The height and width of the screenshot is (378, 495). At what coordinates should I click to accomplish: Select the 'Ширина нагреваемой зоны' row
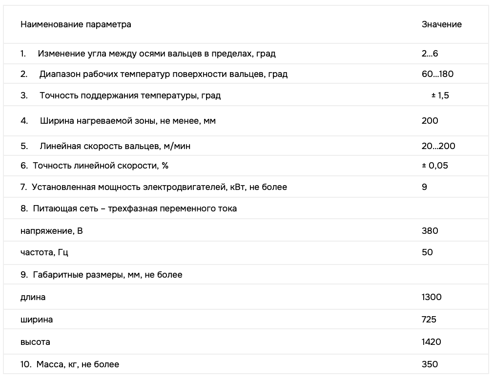[x=246, y=121]
